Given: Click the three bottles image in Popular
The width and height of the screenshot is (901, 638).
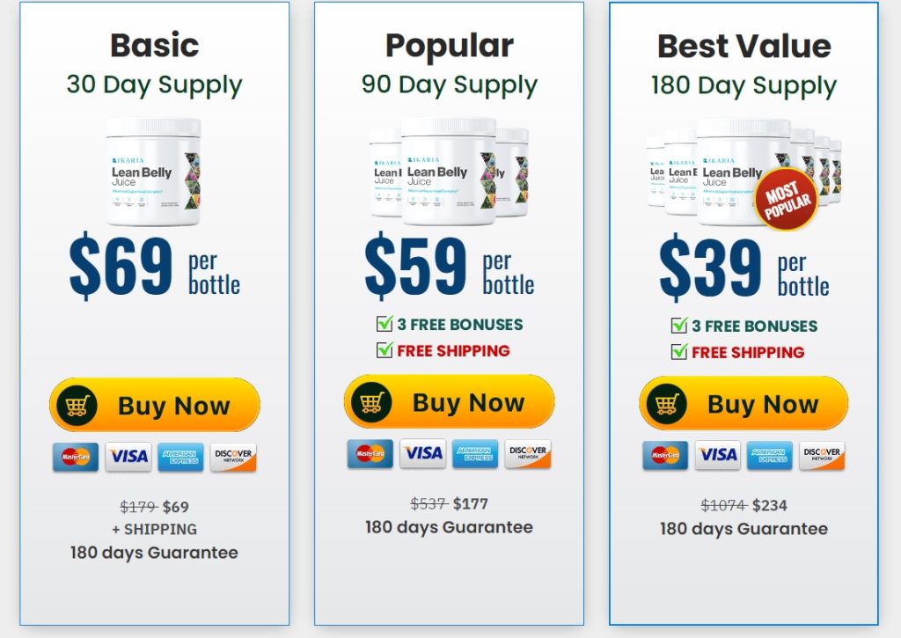Looking at the screenshot, I should [x=449, y=172].
